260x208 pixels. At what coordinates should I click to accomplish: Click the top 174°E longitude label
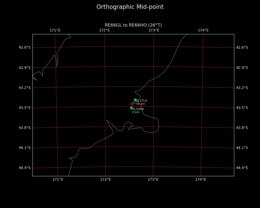203,30
